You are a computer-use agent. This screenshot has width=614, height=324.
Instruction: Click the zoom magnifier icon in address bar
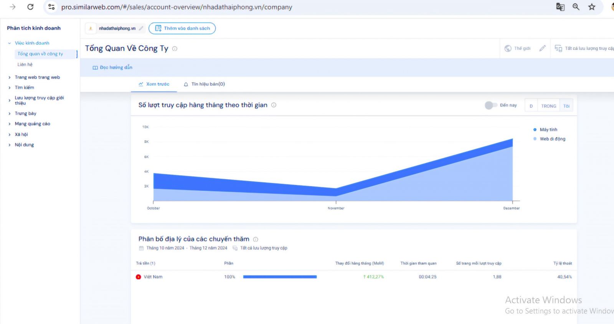pos(576,7)
